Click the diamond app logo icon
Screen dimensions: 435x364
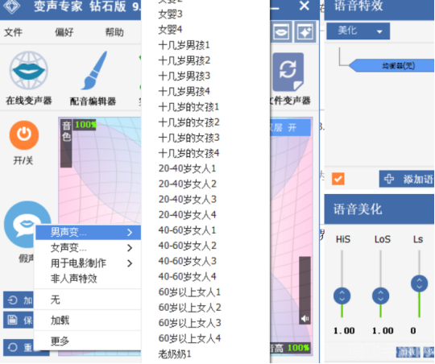tap(11, 6)
